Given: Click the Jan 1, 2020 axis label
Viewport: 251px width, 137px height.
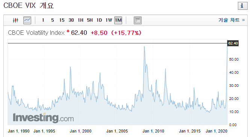Looking at the screenshot, I should pos(216,131).
